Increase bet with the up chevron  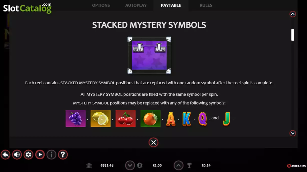click(178, 165)
